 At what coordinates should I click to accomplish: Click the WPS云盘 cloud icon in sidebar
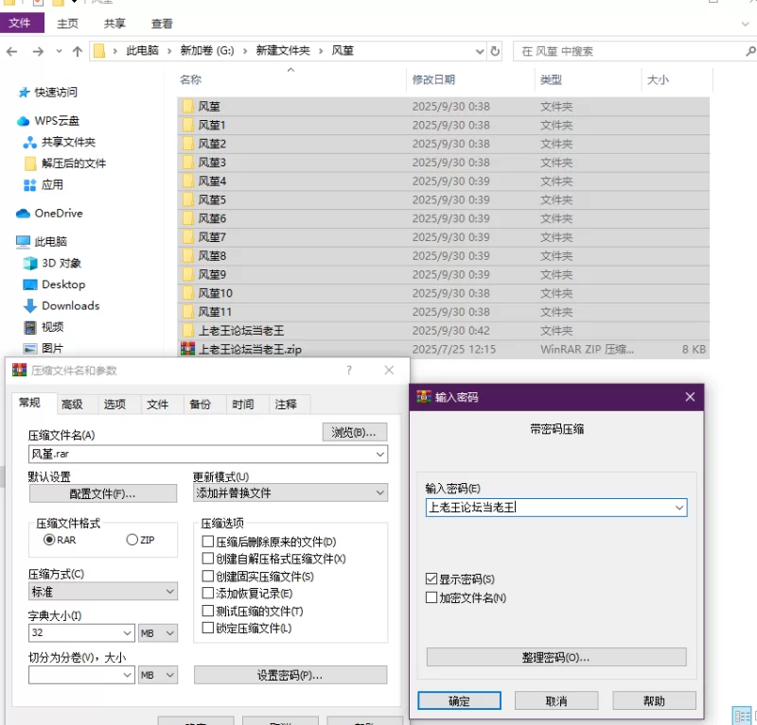click(x=24, y=121)
